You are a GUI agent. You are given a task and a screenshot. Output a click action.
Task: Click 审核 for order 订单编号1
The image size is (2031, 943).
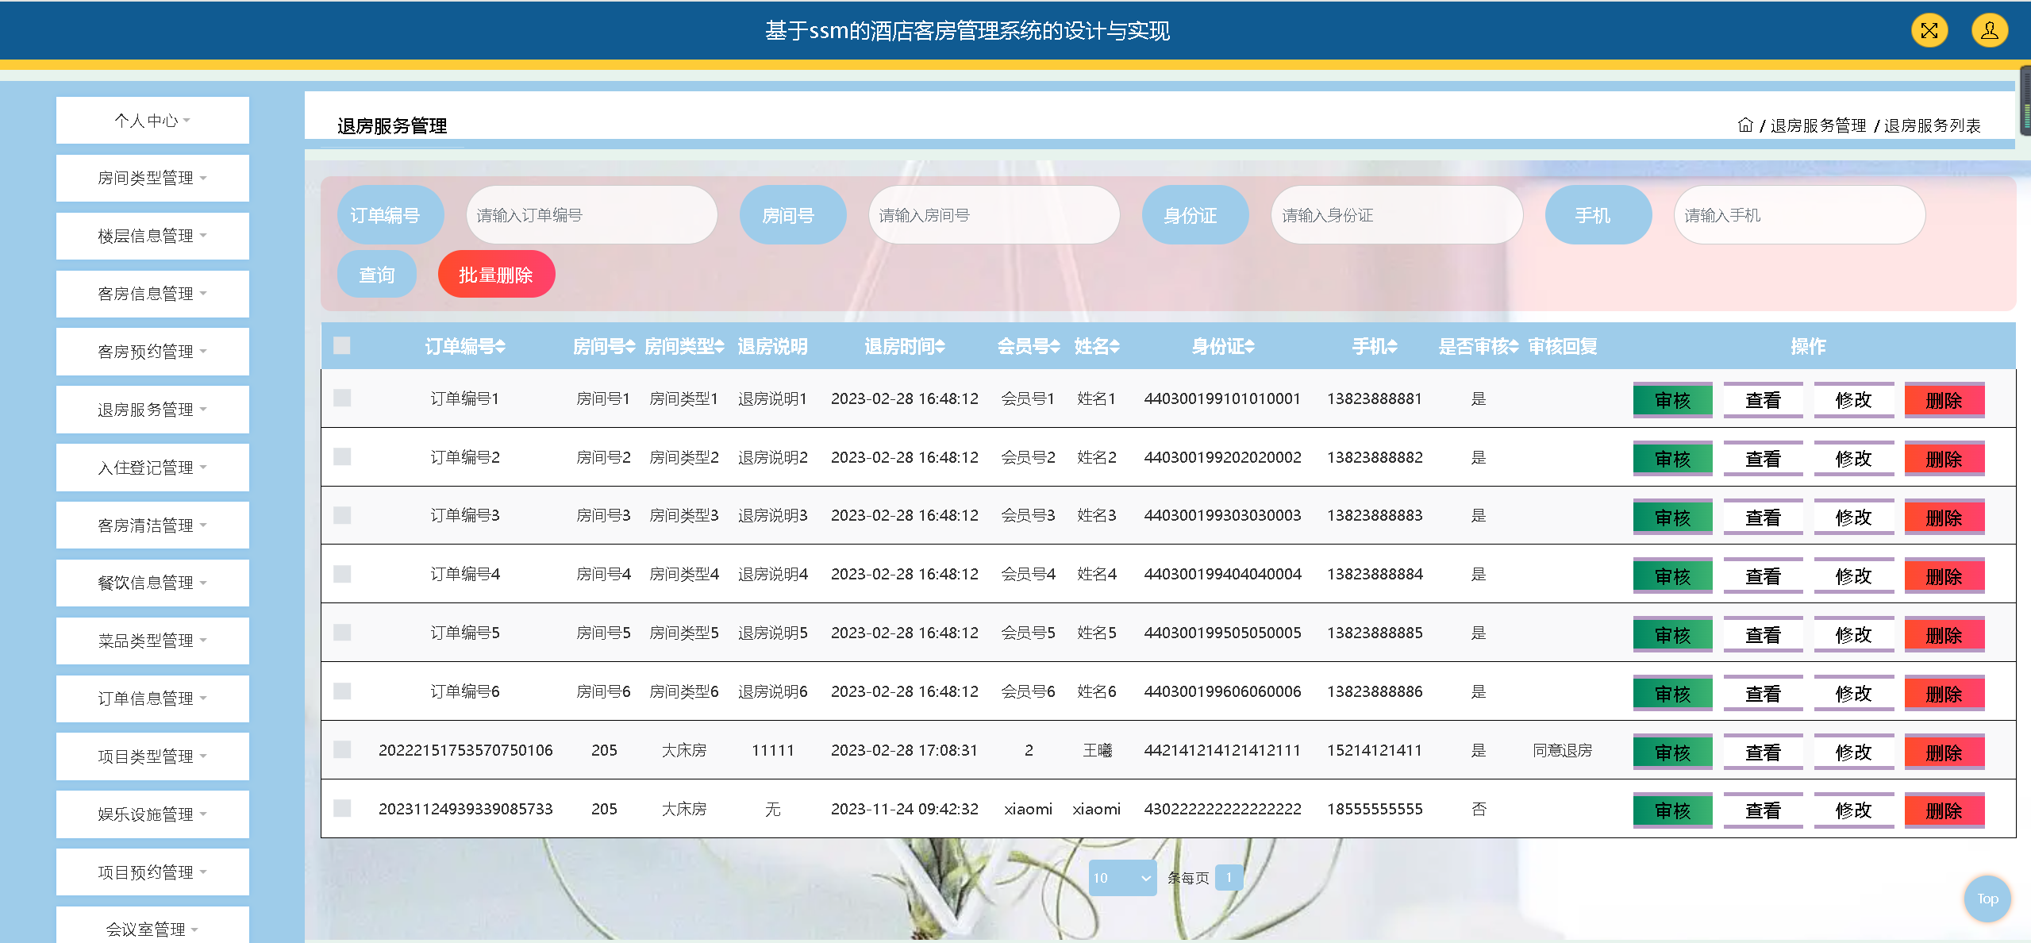(x=1671, y=400)
